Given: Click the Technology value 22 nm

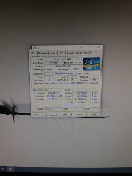Looking at the screenshot, I should point(49,69).
